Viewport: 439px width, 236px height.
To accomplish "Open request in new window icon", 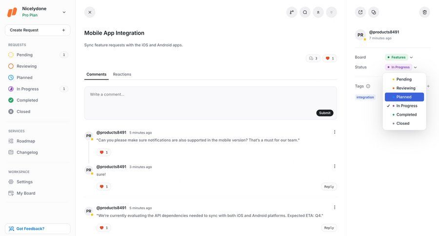I will point(360,12).
